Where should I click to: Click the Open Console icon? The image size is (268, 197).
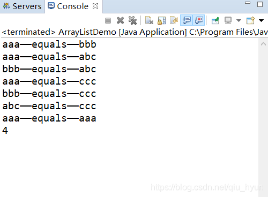tap(250, 20)
